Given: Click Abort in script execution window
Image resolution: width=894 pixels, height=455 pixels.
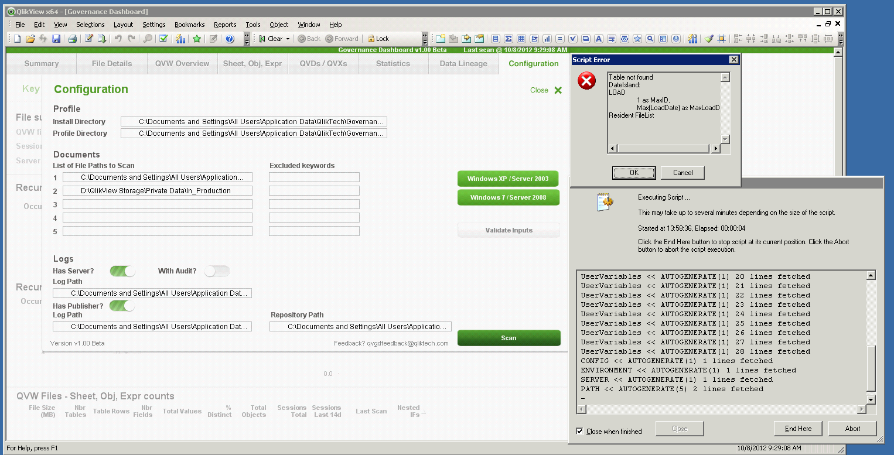Looking at the screenshot, I should click(x=852, y=429).
